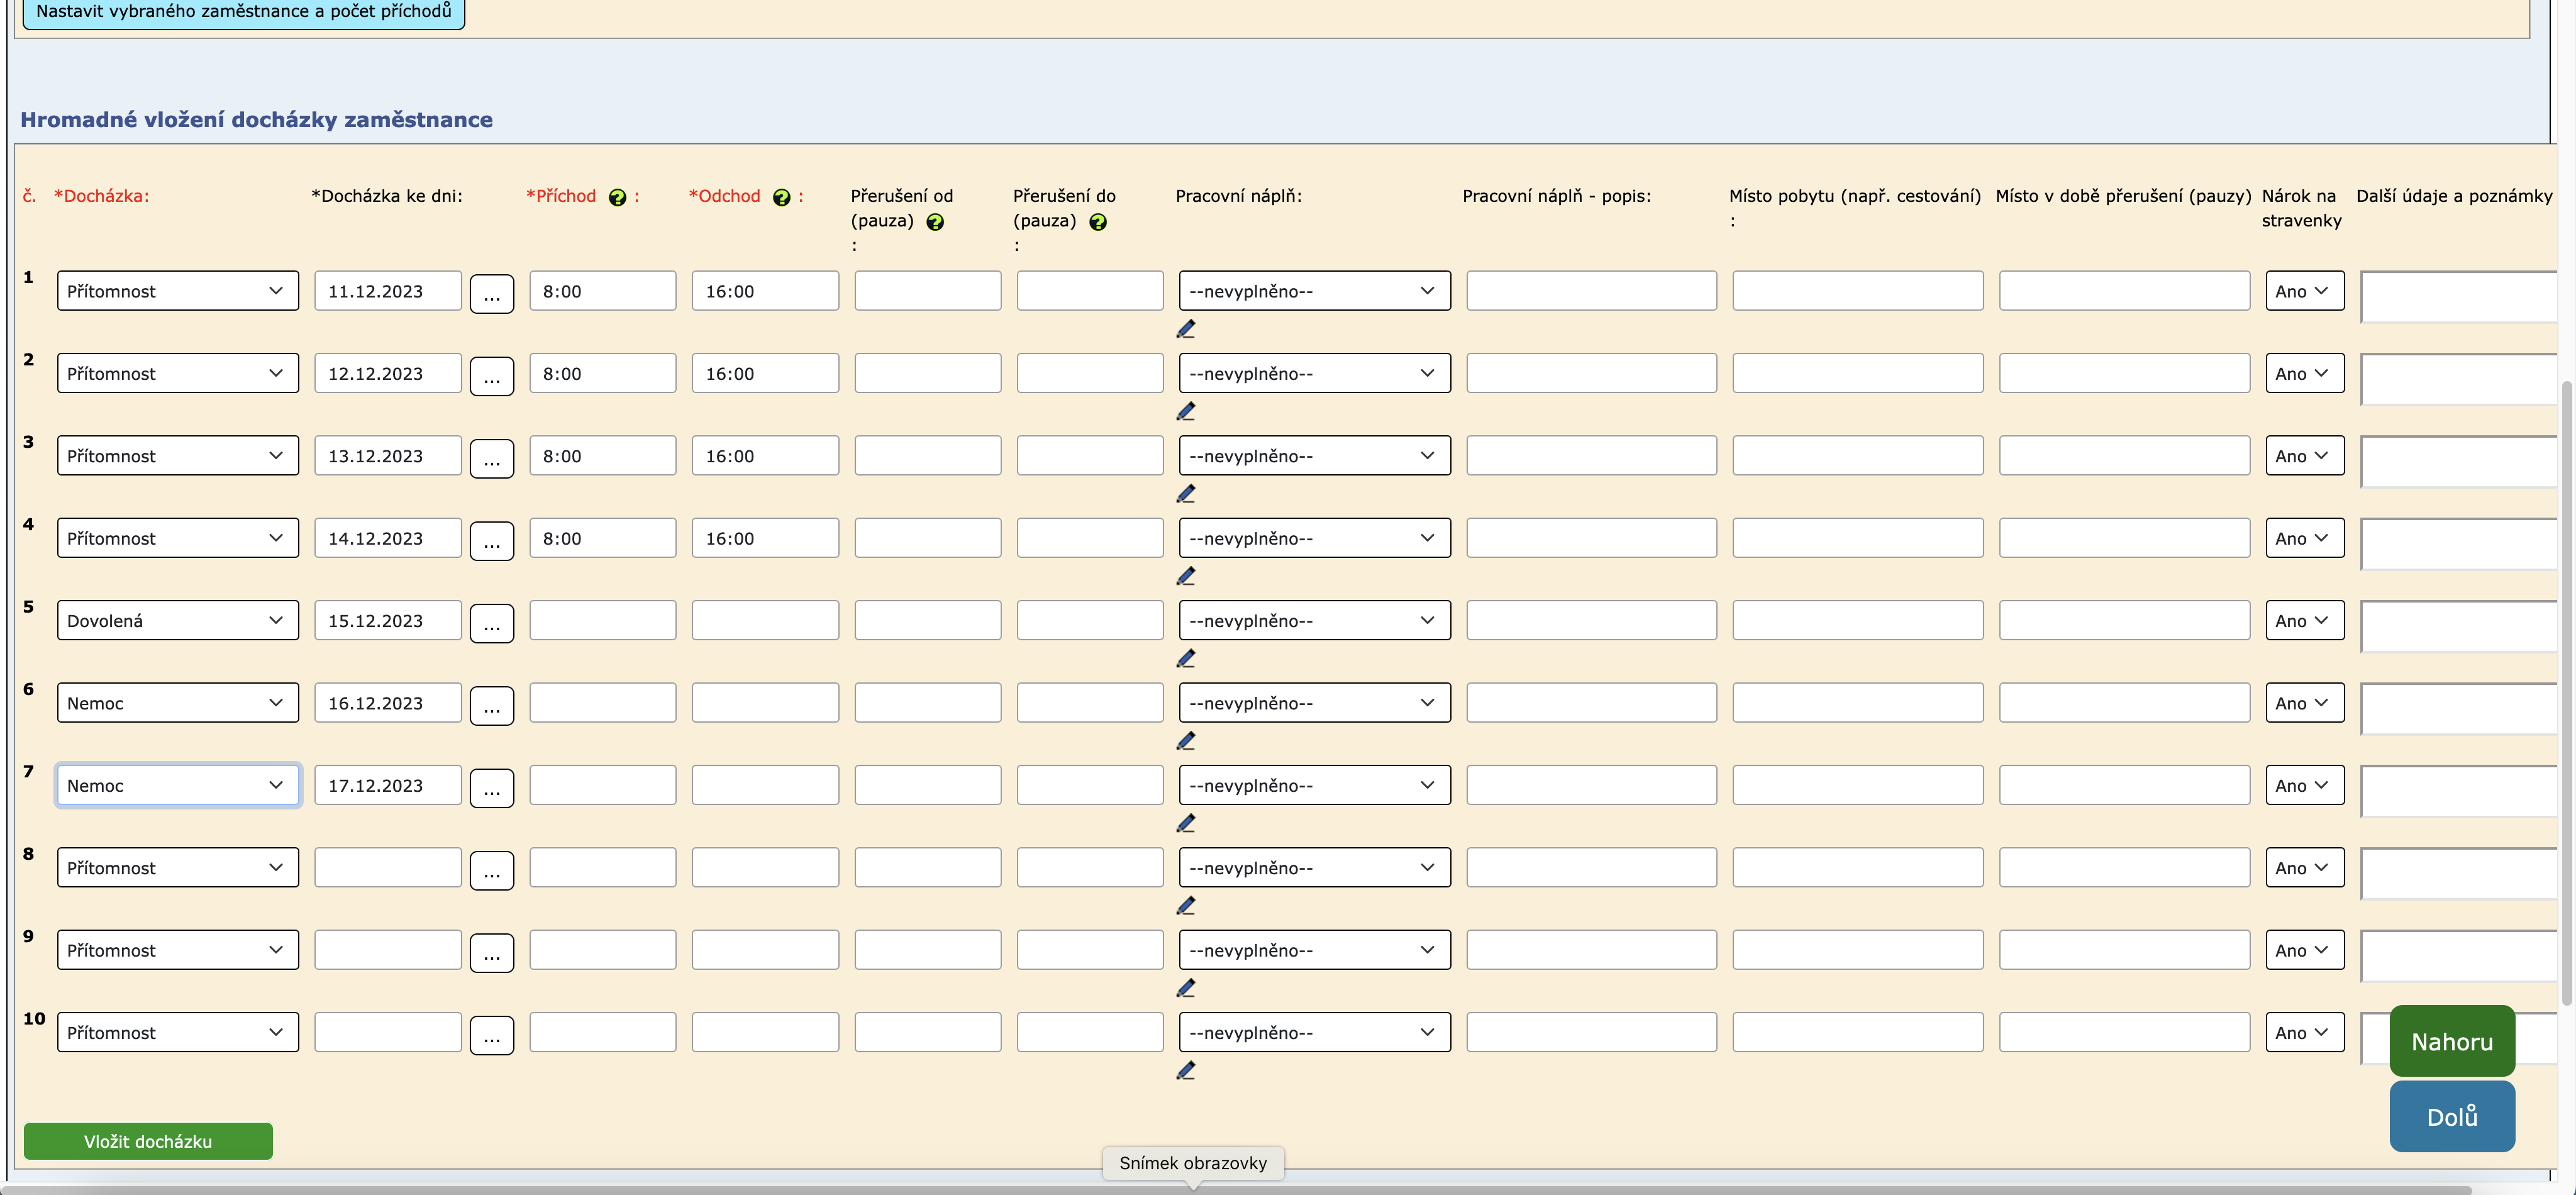Click the blue Dolů button
The height and width of the screenshot is (1195, 2576).
pyautogui.click(x=2451, y=1116)
